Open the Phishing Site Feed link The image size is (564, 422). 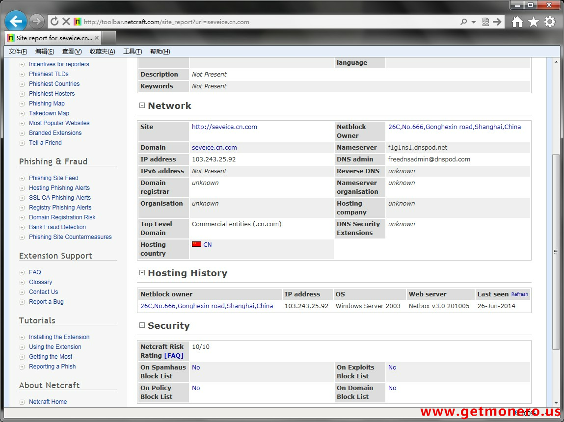pyautogui.click(x=54, y=178)
